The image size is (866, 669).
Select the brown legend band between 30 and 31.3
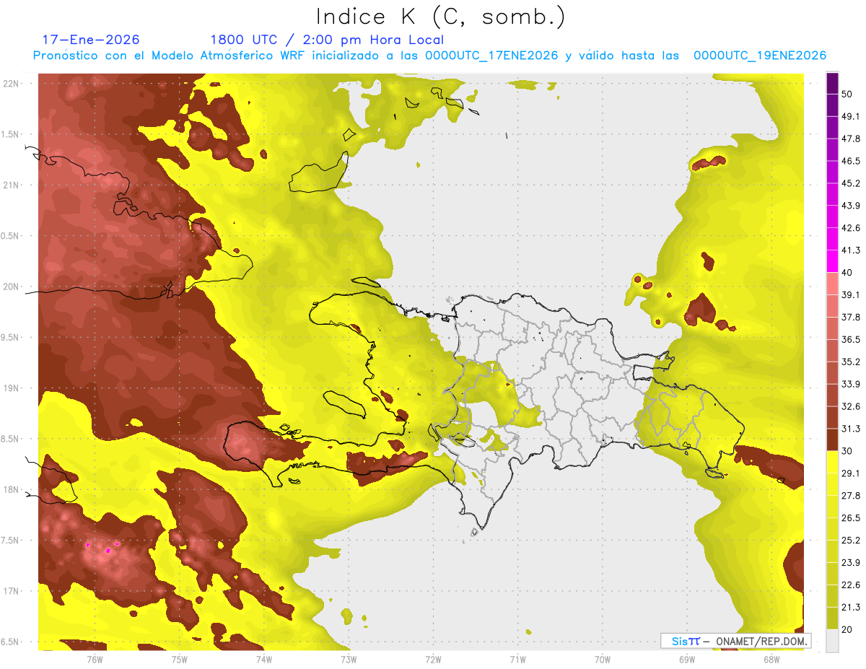(x=832, y=440)
